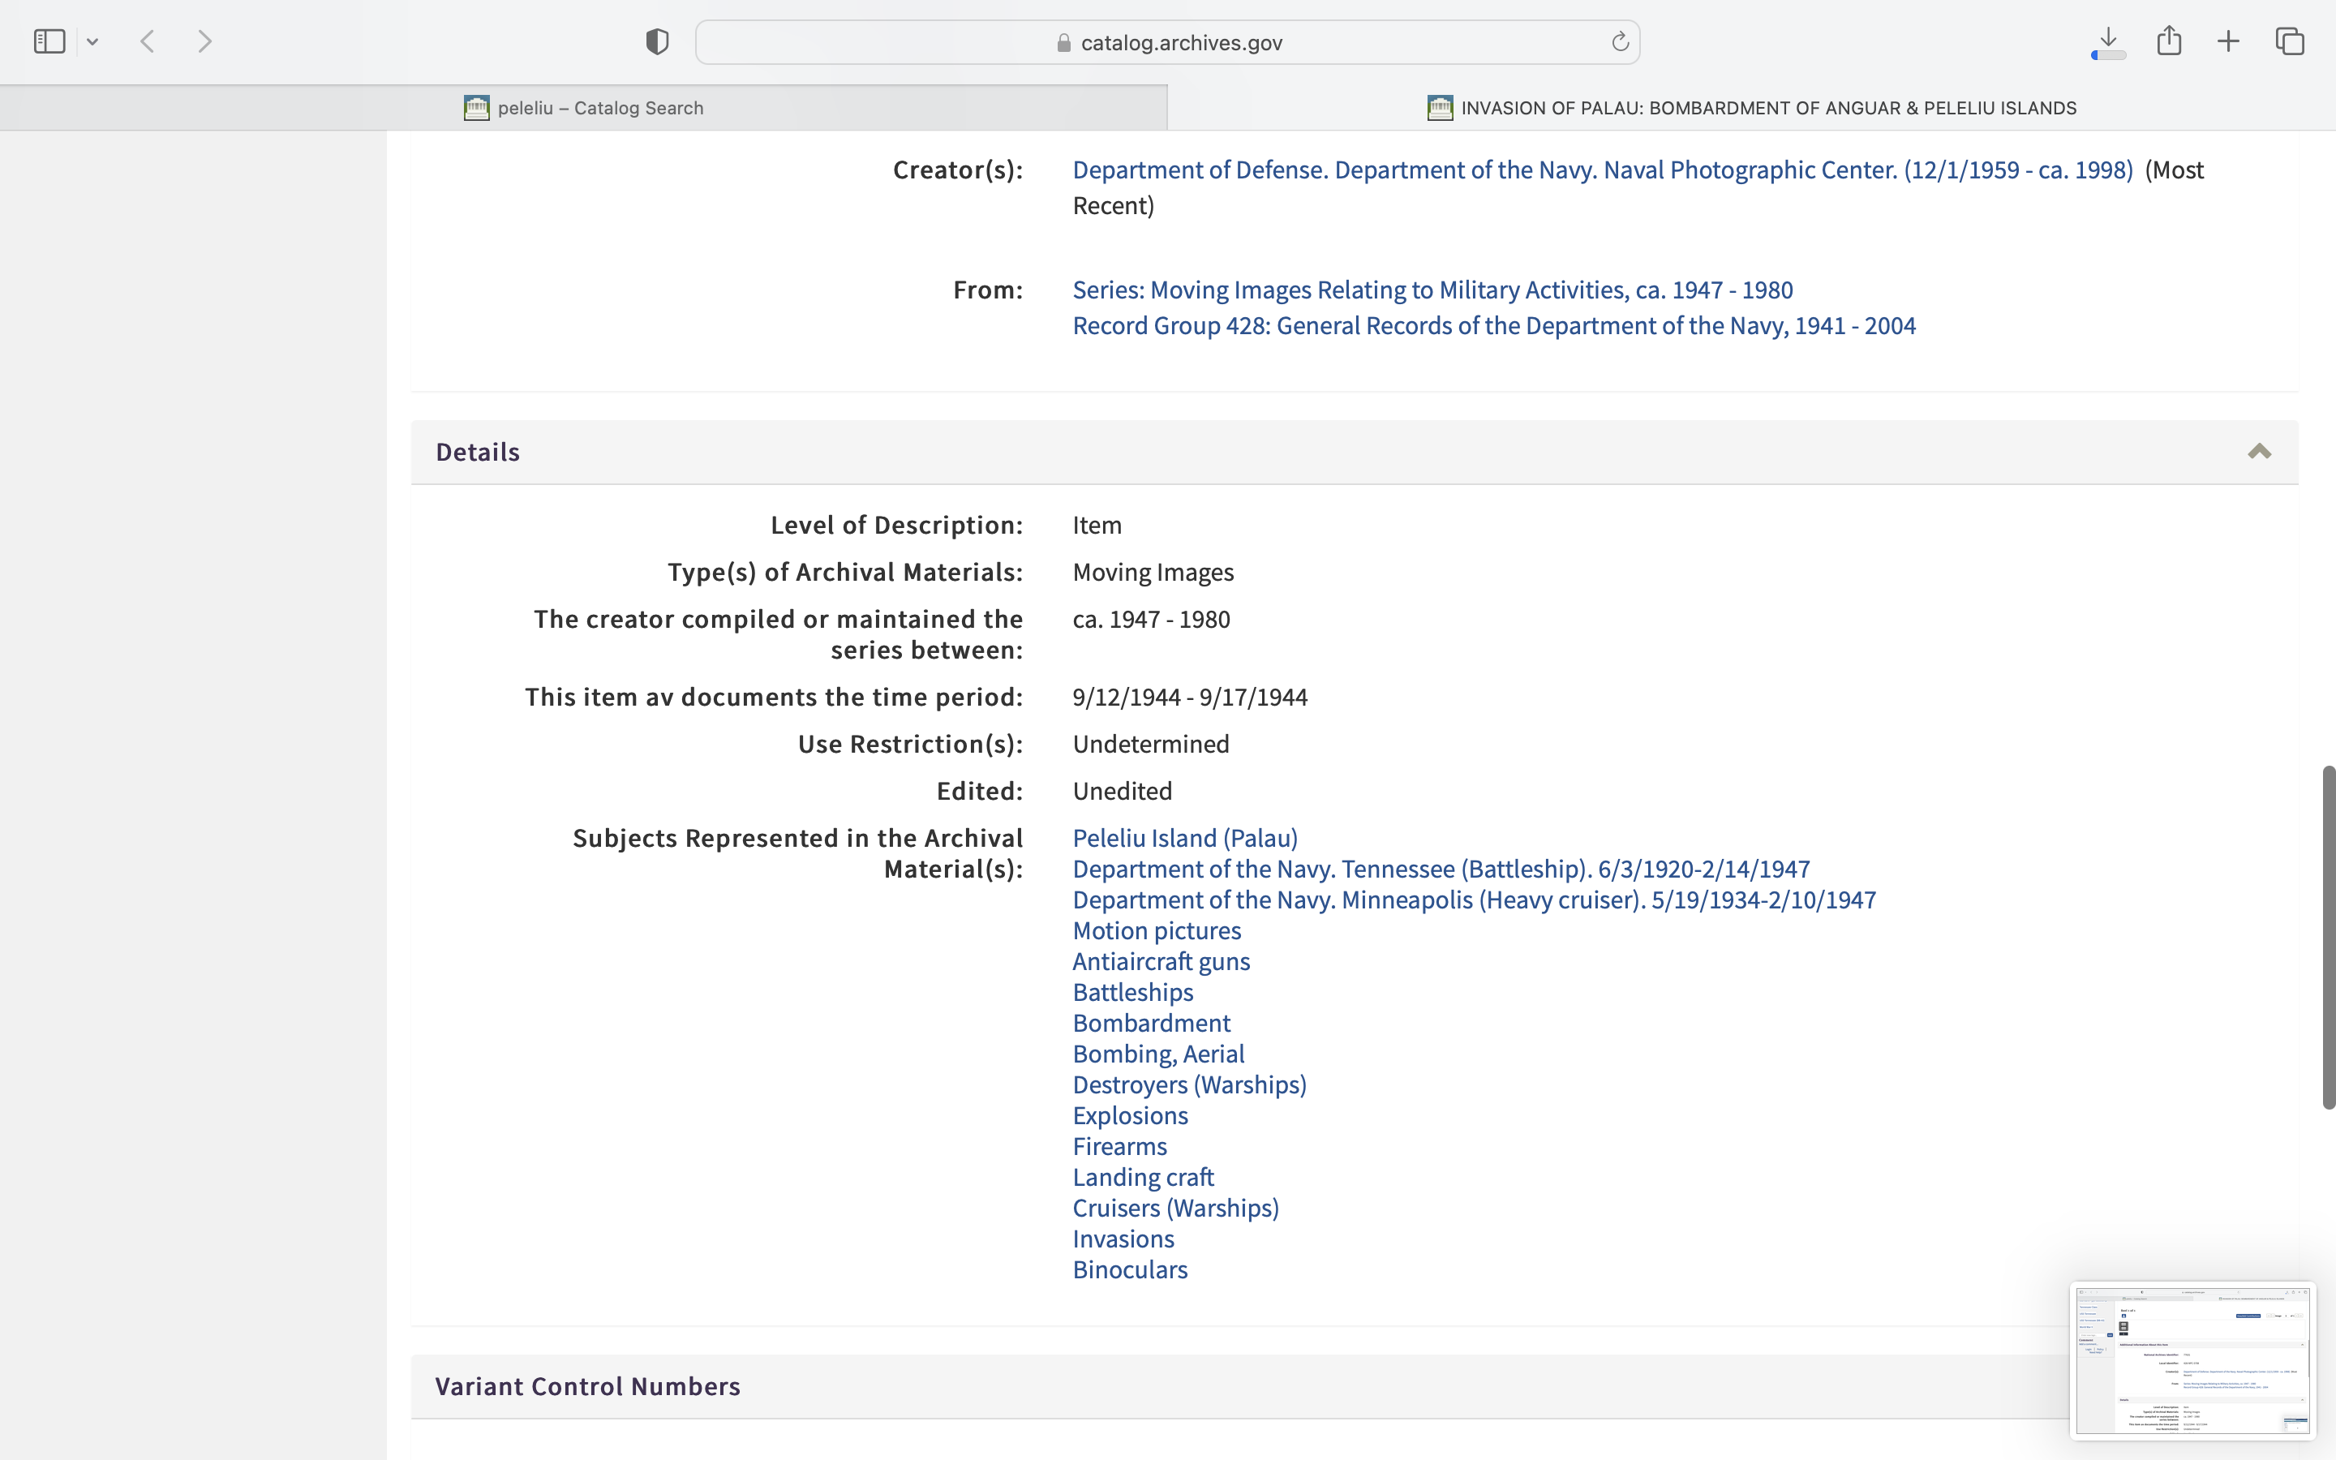The width and height of the screenshot is (2336, 1460).
Task: Open the screenshot preview thumbnail
Action: [x=2192, y=1360]
